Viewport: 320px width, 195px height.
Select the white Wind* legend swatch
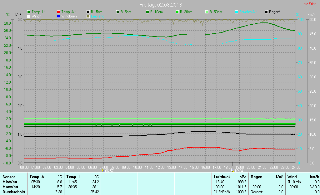[29, 16]
